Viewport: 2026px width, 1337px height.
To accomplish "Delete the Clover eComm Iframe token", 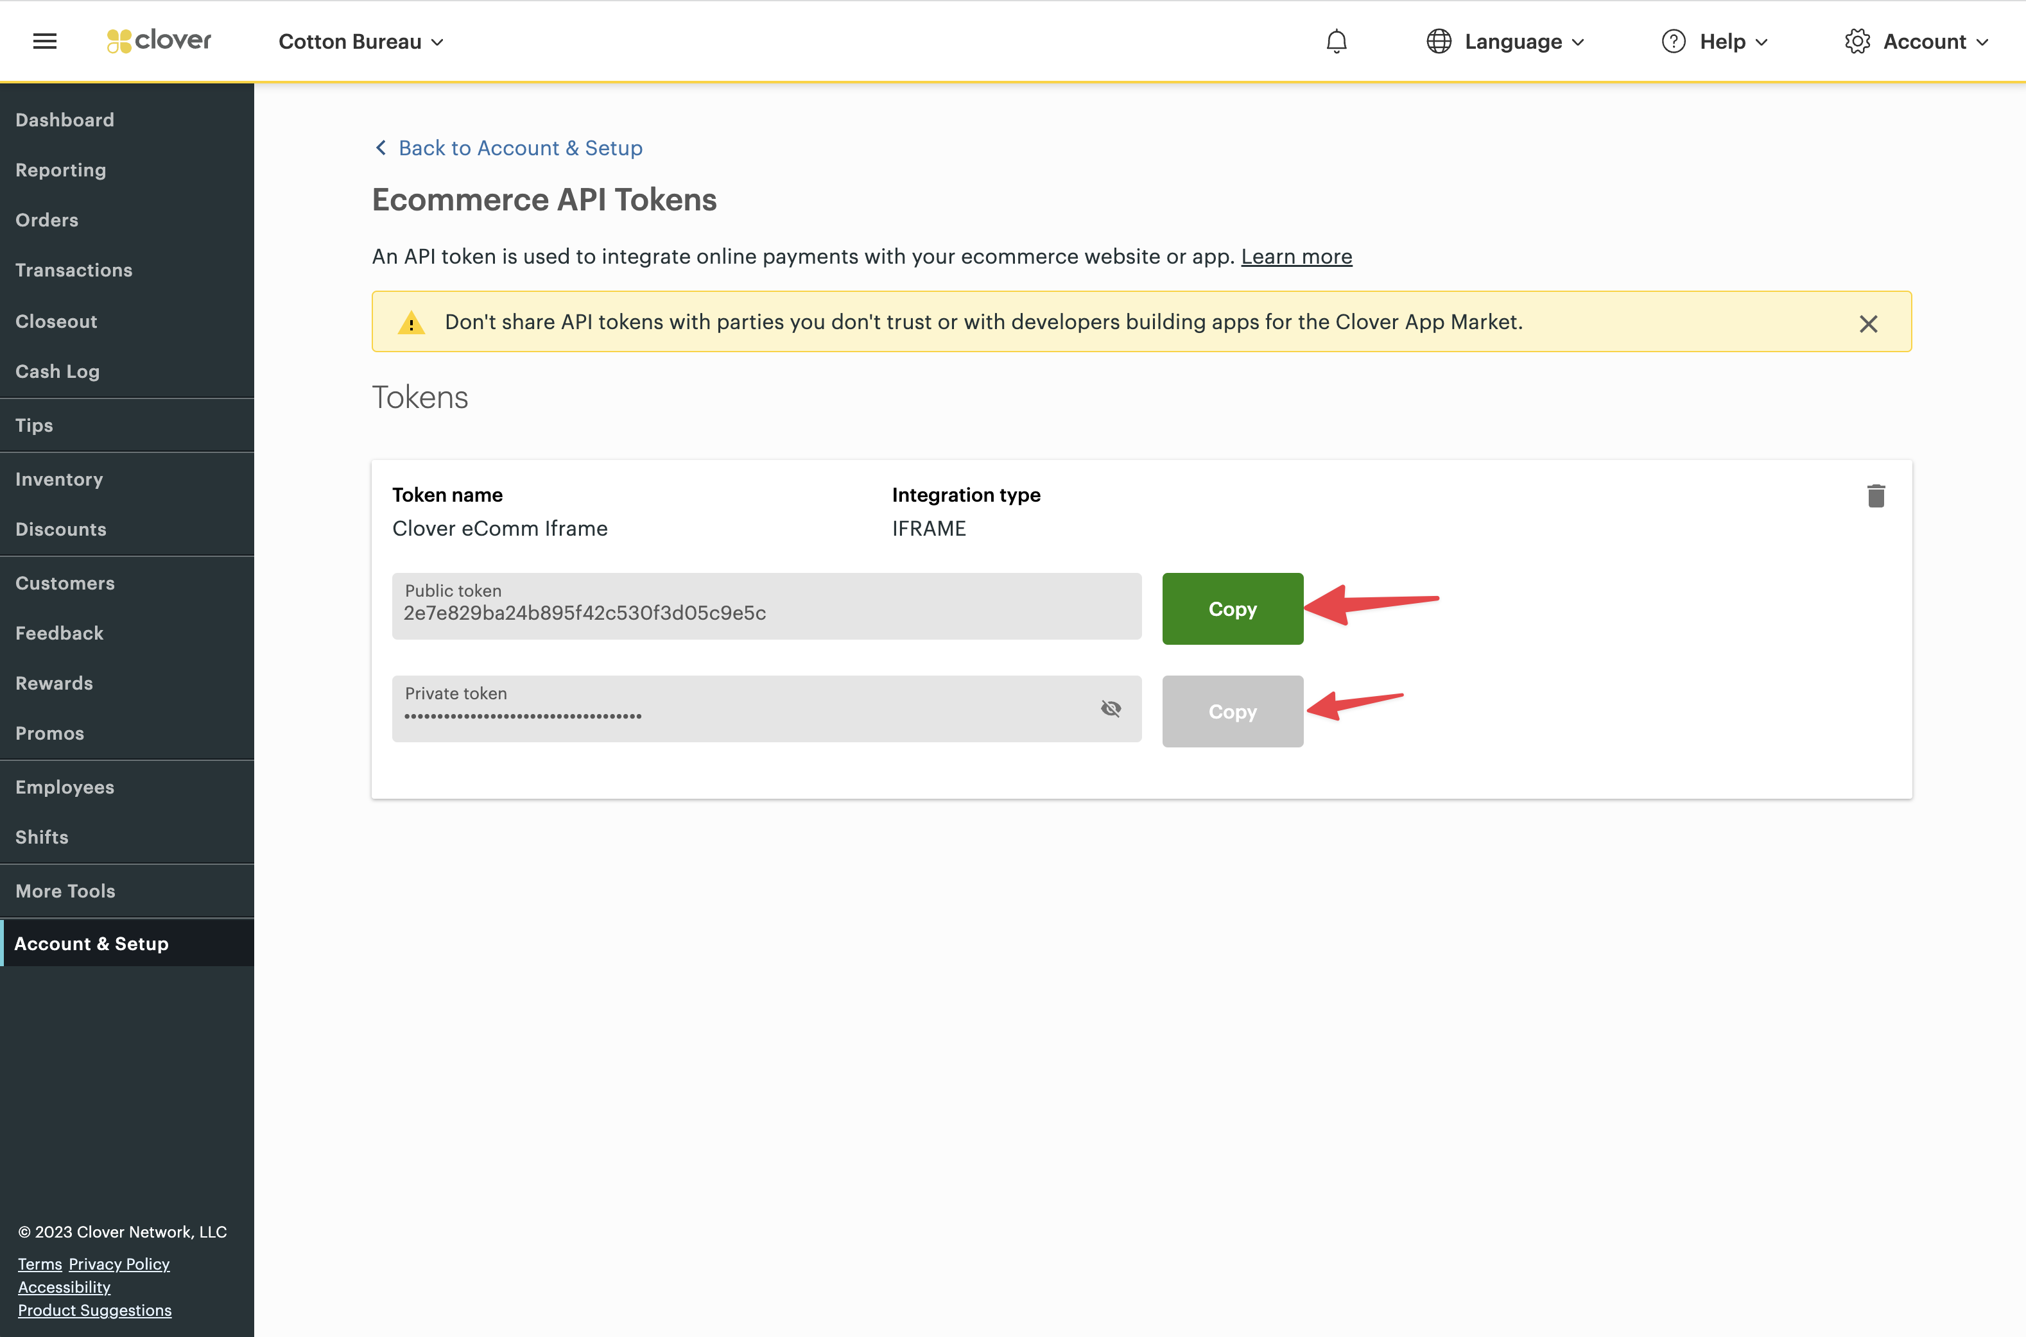I will (x=1876, y=495).
